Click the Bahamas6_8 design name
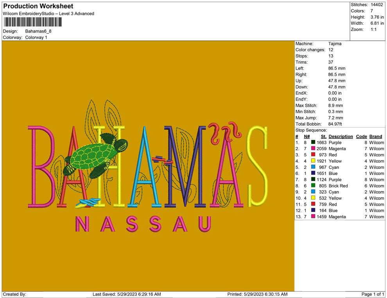Screen dimensions: 387x298 tap(38, 31)
